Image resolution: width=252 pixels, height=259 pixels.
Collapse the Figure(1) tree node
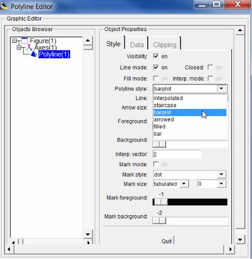click(14, 41)
